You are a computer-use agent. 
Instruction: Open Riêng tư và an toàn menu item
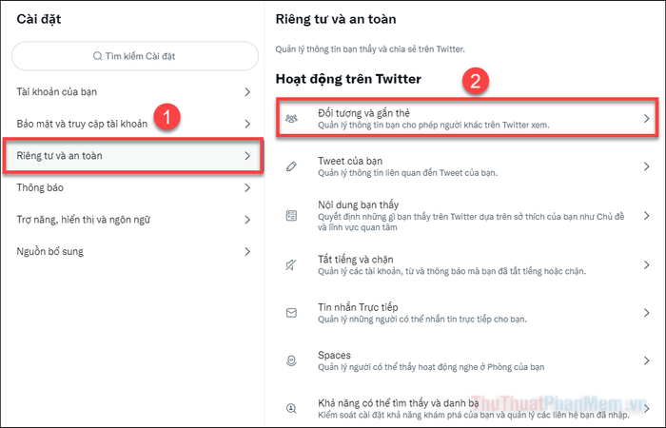pos(133,156)
